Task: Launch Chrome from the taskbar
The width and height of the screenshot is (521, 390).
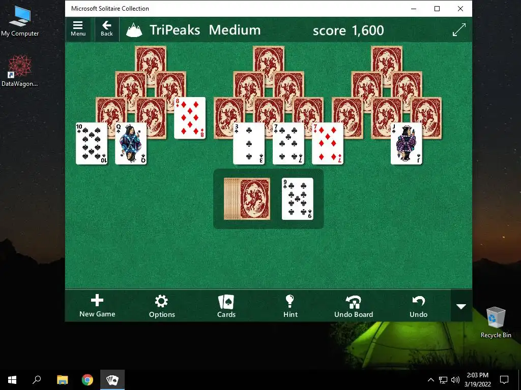Action: pyautogui.click(x=88, y=380)
